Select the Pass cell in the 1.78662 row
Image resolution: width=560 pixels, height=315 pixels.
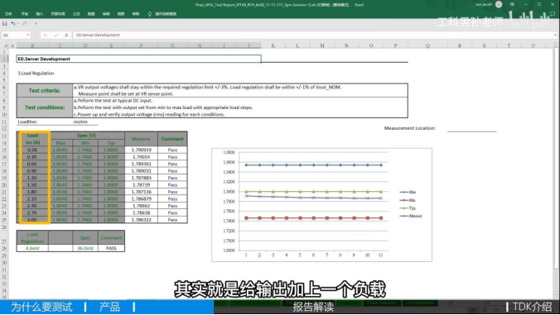[x=172, y=206]
